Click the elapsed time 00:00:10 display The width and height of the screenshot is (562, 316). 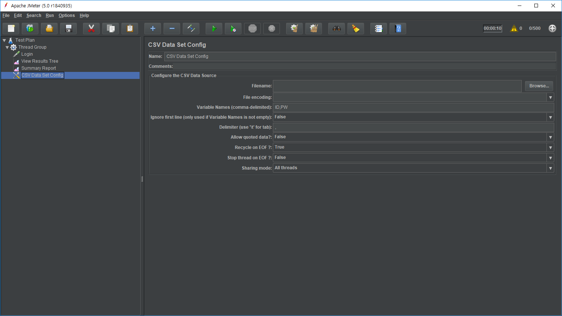pos(493,28)
